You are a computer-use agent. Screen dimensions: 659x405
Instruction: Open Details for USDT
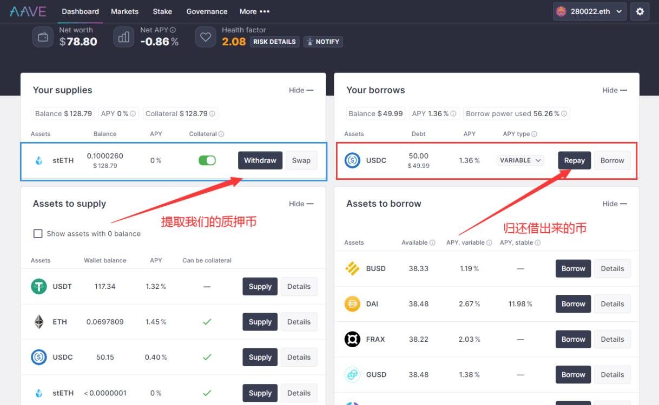[299, 287]
